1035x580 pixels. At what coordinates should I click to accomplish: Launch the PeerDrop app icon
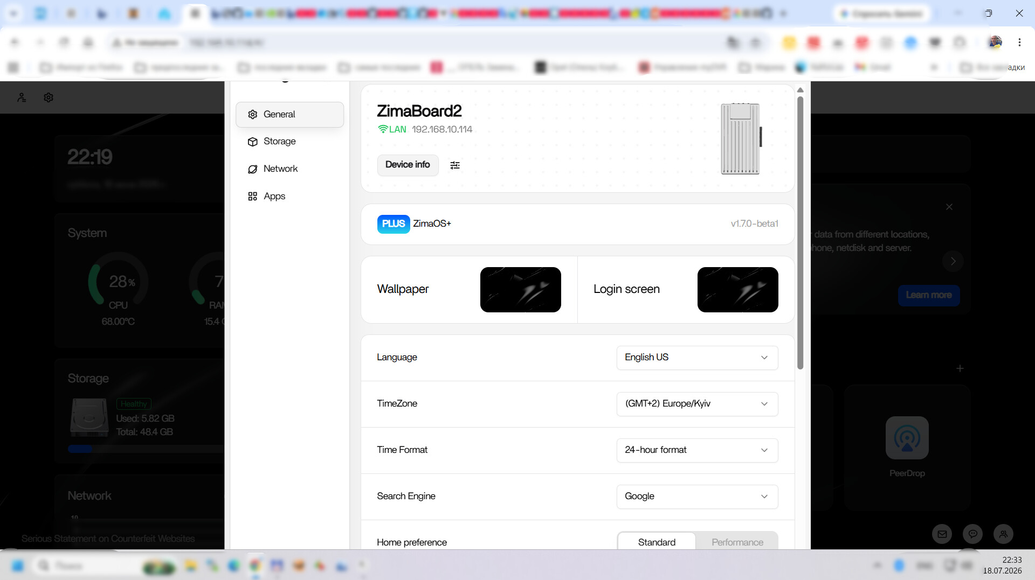(907, 438)
